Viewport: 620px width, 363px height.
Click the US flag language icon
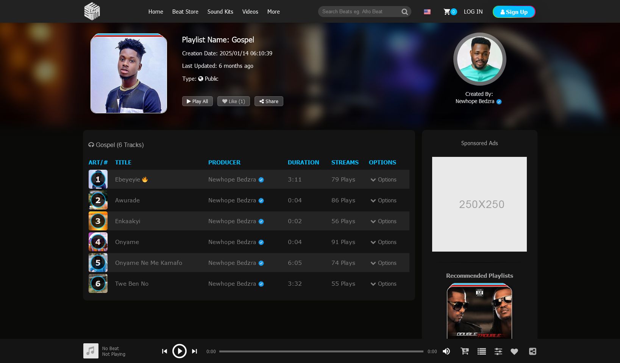pos(427,12)
